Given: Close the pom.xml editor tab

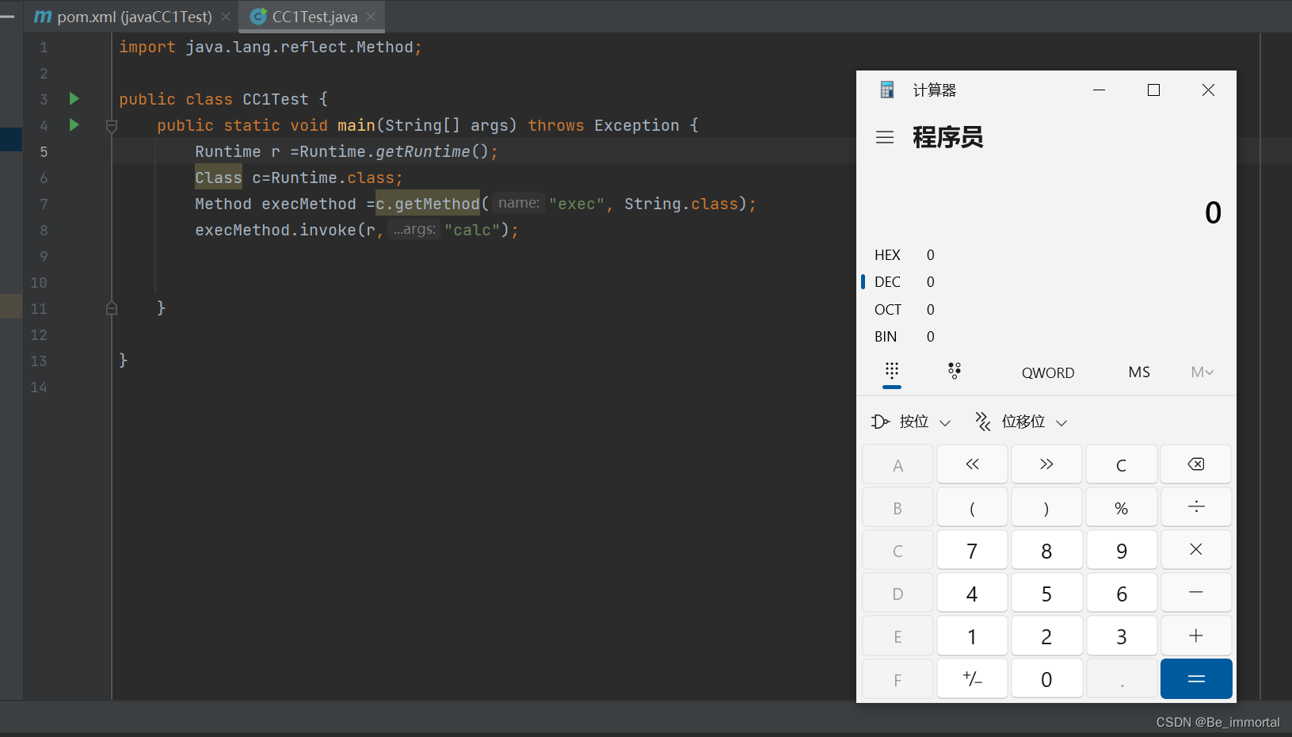Looking at the screenshot, I should (x=226, y=17).
